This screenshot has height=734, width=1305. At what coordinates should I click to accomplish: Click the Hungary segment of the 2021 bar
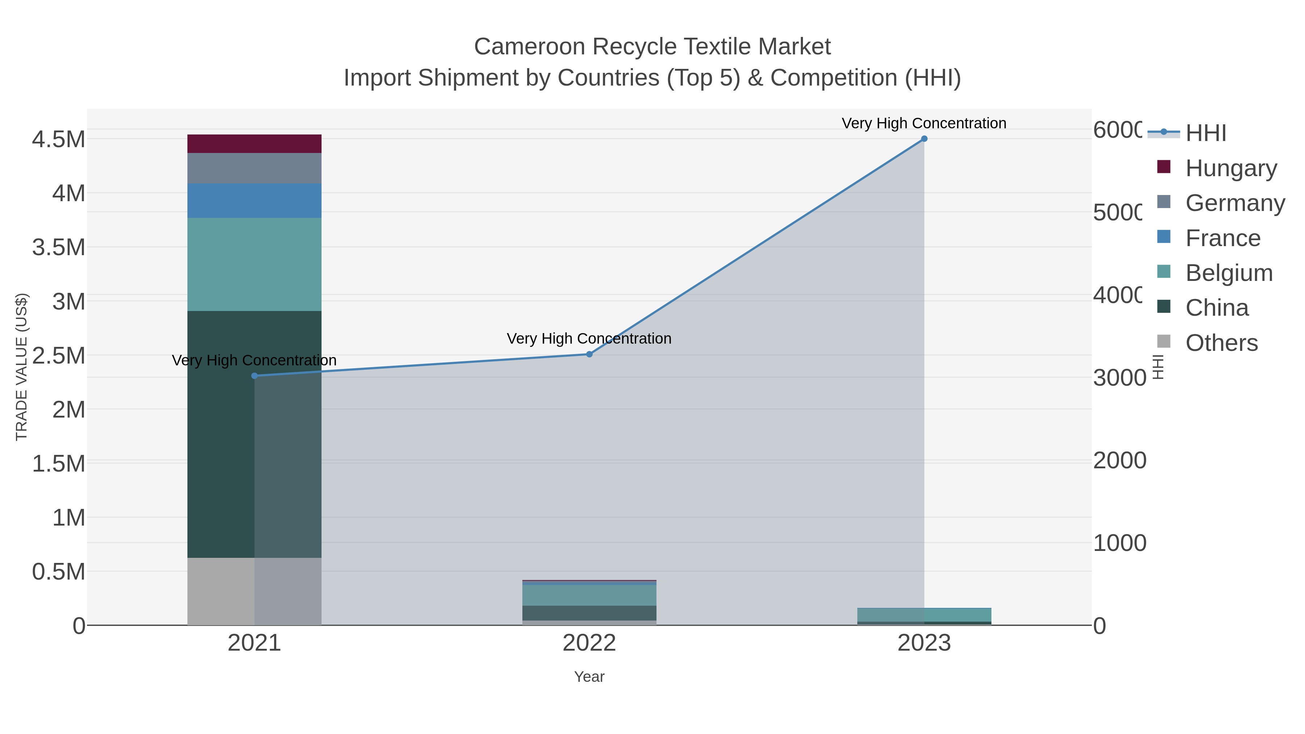254,144
